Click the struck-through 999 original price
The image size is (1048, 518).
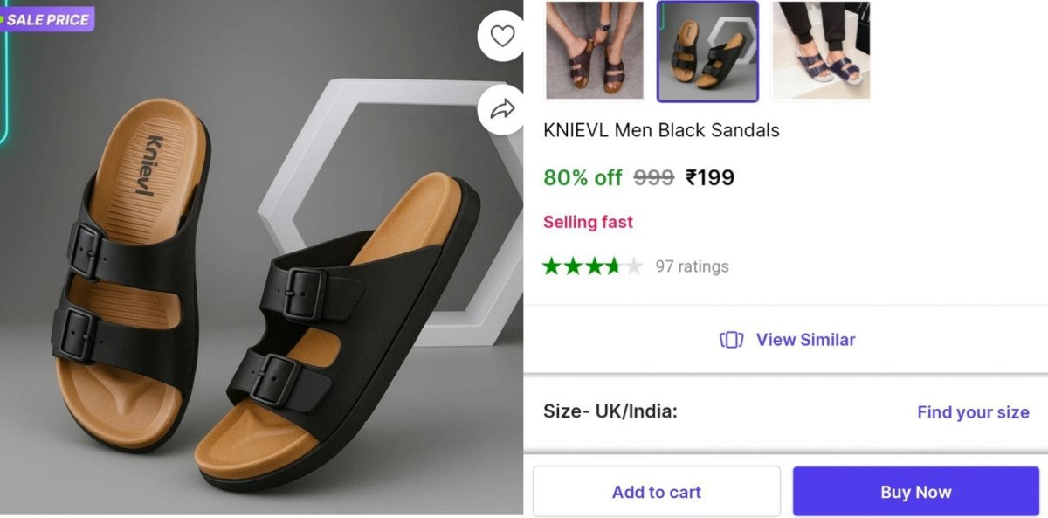pyautogui.click(x=653, y=178)
